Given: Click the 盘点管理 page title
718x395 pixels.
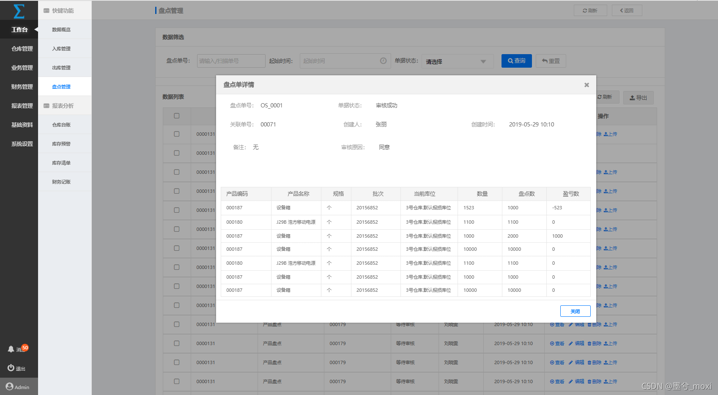Looking at the screenshot, I should pyautogui.click(x=171, y=11).
